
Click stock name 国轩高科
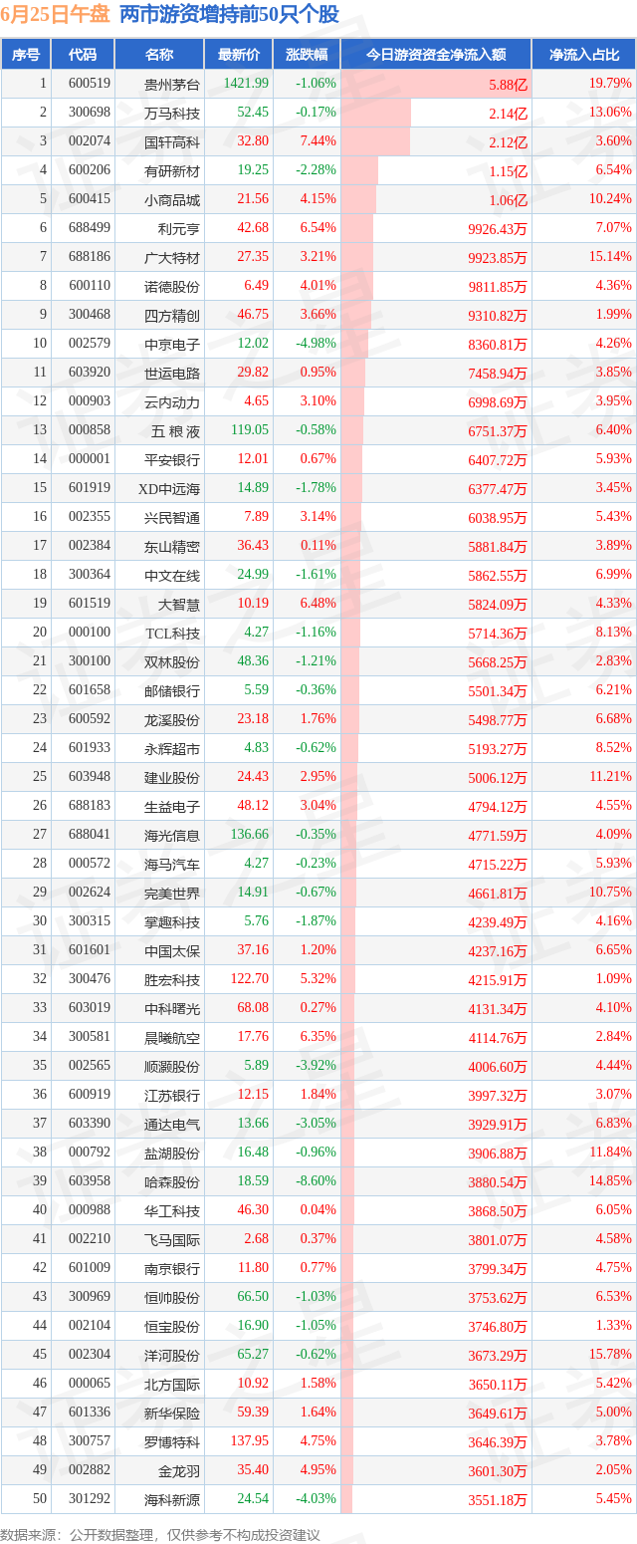pos(172,141)
